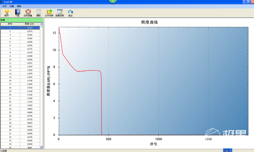Select row with sequence number 5

click(x=20, y=42)
